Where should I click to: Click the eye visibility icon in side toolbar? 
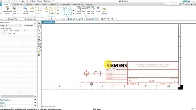(40, 37)
